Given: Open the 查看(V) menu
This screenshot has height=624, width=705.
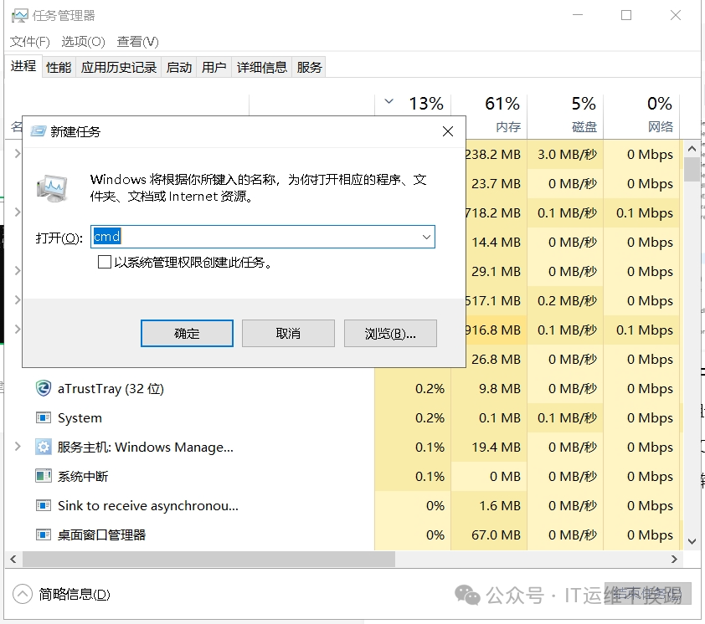Looking at the screenshot, I should point(137,42).
